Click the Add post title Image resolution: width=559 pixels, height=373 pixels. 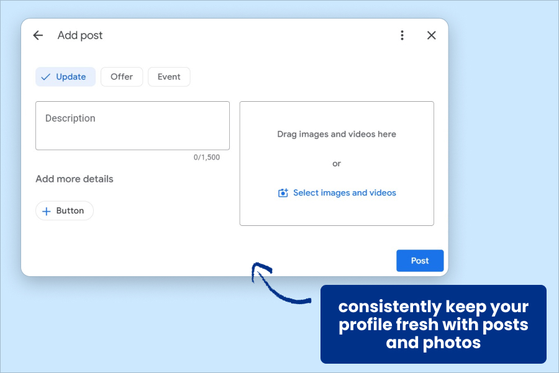tap(80, 35)
